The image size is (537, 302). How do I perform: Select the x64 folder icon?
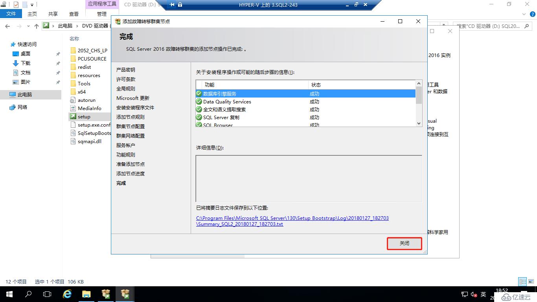point(73,92)
